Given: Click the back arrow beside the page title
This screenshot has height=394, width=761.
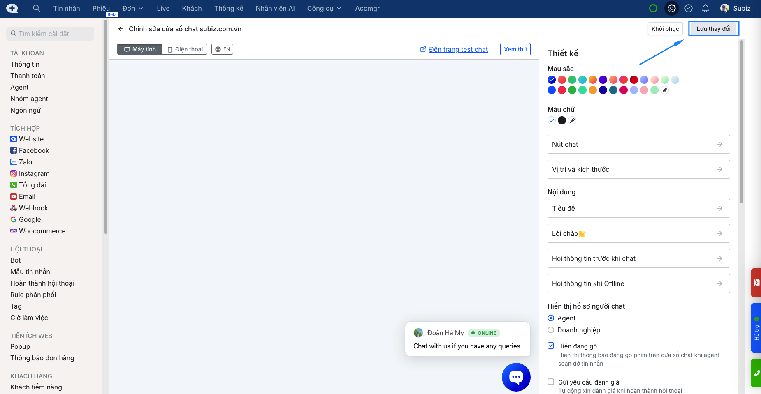Looking at the screenshot, I should click(x=121, y=29).
